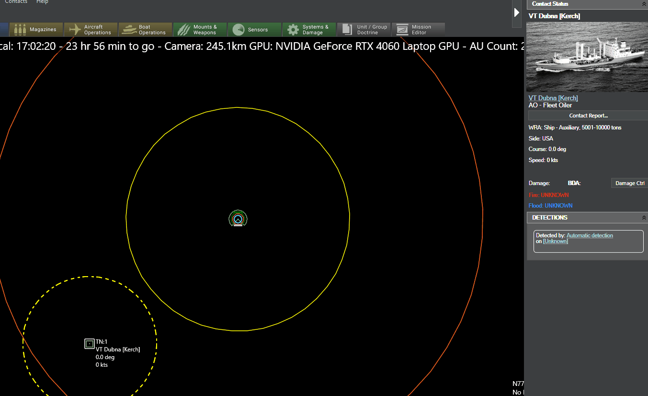Screen dimensions: 648x396
Task: Collapse the Contact Status section
Action: pyautogui.click(x=644, y=4)
